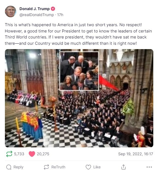Click the Like button label

click(97, 167)
